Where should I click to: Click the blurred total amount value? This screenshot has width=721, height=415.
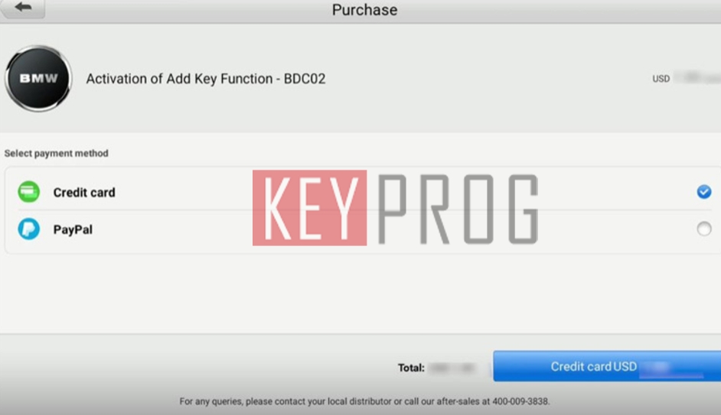[452, 368]
